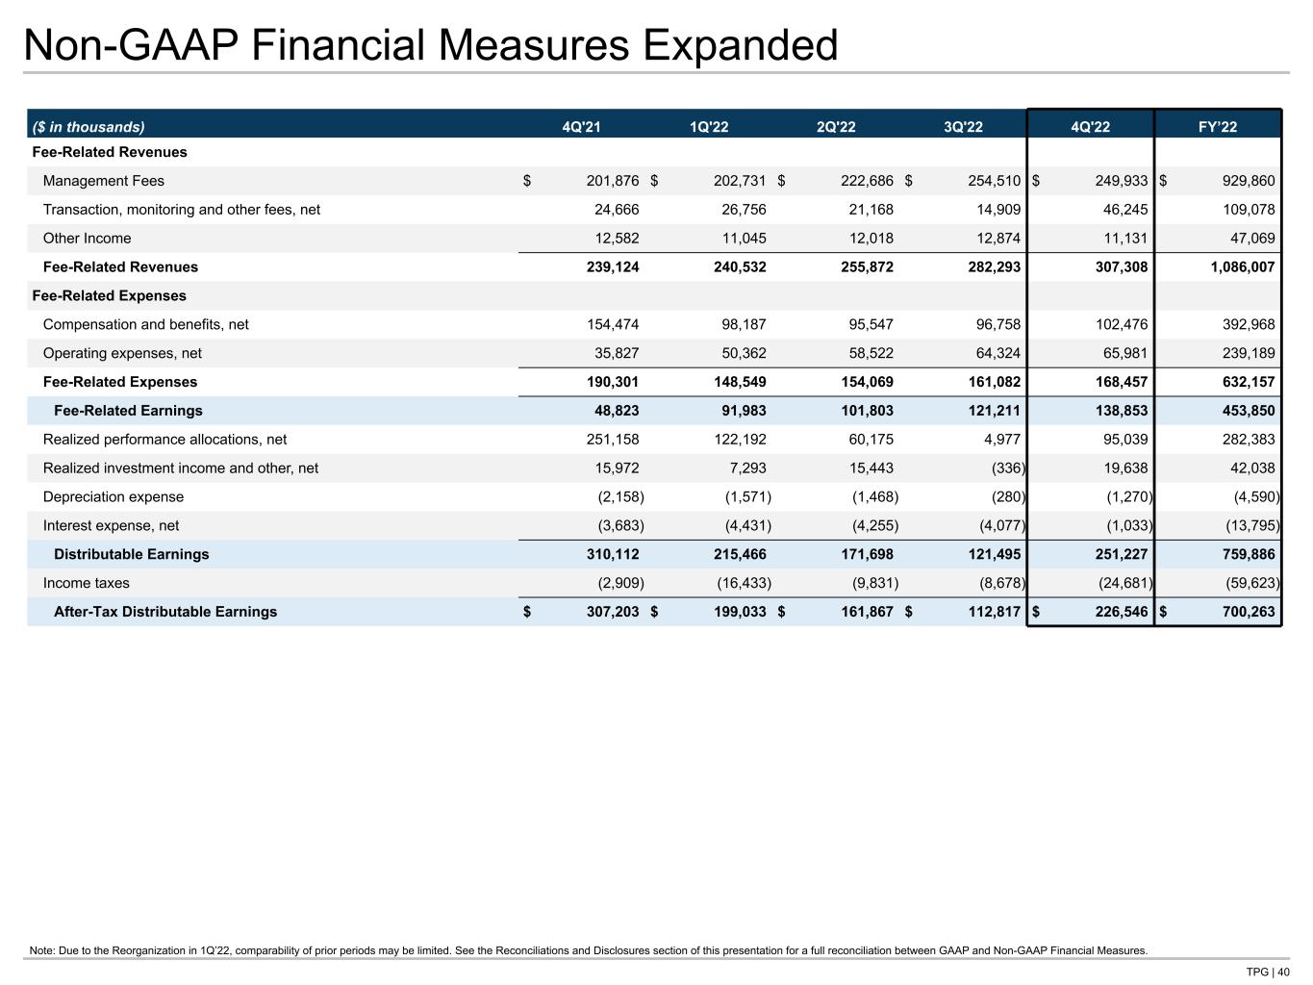Screen dimensions: 1313x985
Task: Click the After-Tax Distributable Earnings row label
Action: click(x=165, y=612)
